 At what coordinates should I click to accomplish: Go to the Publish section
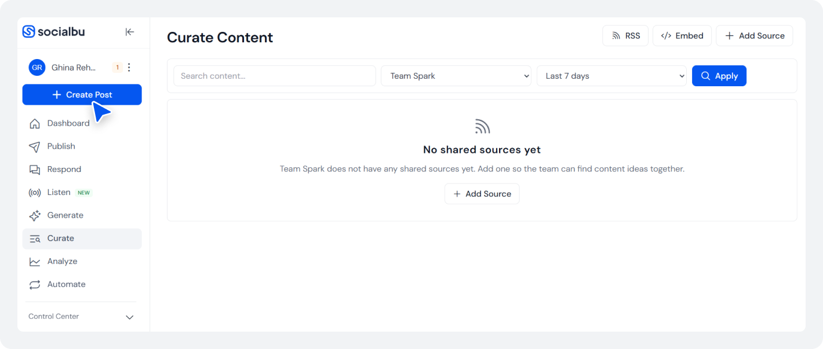[82, 146]
